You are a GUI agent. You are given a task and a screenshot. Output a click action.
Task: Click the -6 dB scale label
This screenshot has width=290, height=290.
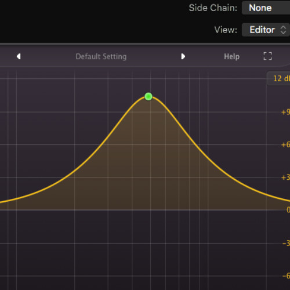click(286, 275)
